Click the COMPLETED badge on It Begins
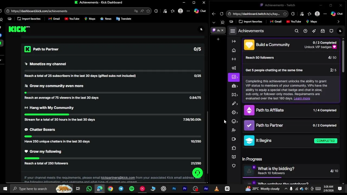This screenshot has width=347, height=195. tap(326, 141)
